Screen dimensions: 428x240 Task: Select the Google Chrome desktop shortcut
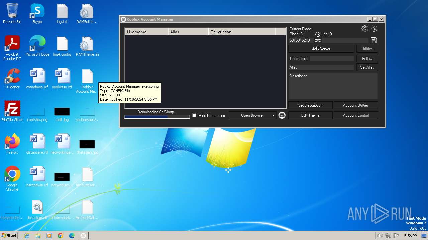click(x=12, y=179)
